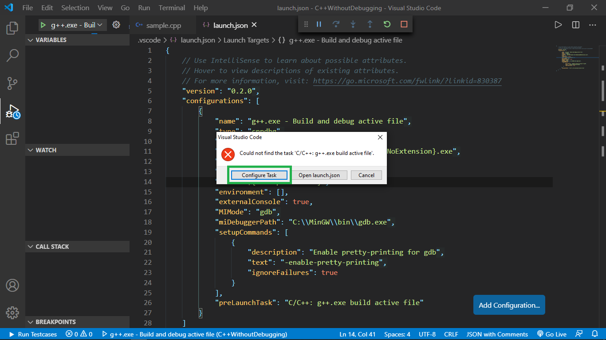Open launch.json via the gear icon
Screen dimensions: 606x340
(116, 25)
